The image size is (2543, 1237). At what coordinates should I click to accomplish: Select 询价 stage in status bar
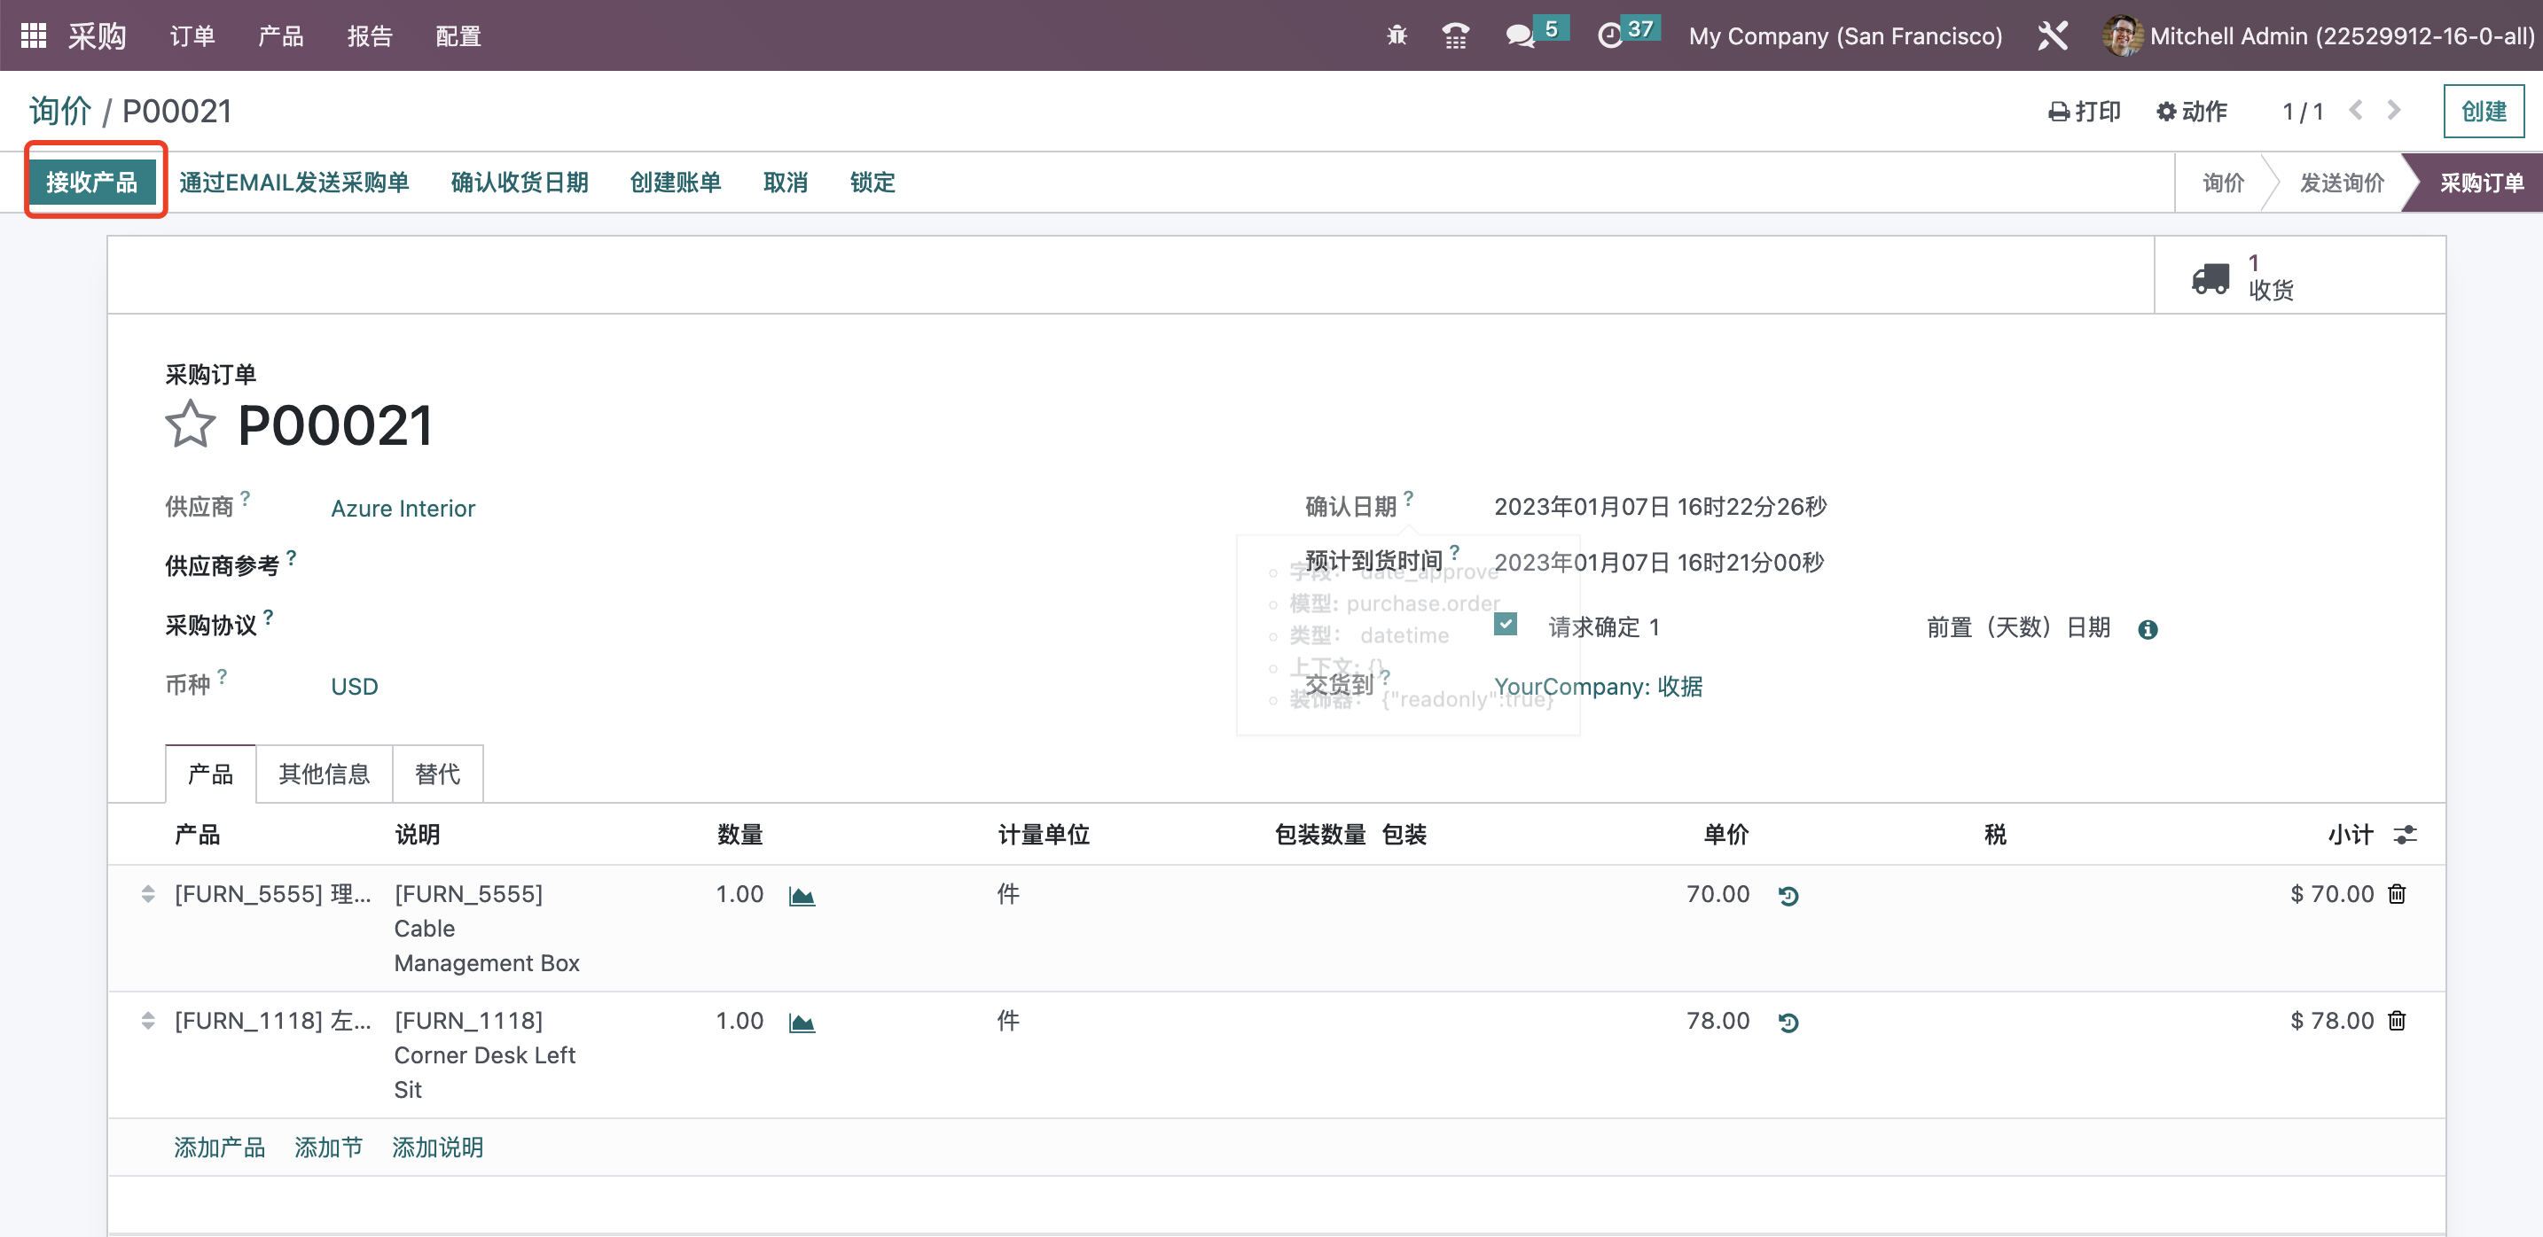pyautogui.click(x=2223, y=183)
